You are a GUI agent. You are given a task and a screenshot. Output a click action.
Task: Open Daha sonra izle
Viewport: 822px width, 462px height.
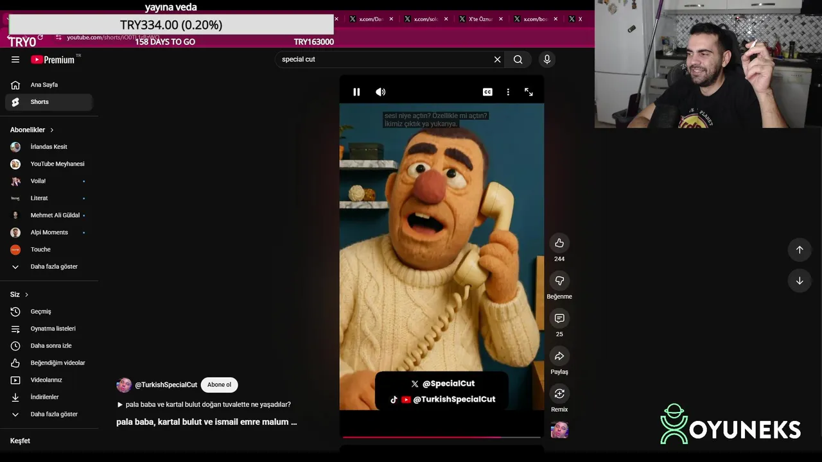(49, 346)
